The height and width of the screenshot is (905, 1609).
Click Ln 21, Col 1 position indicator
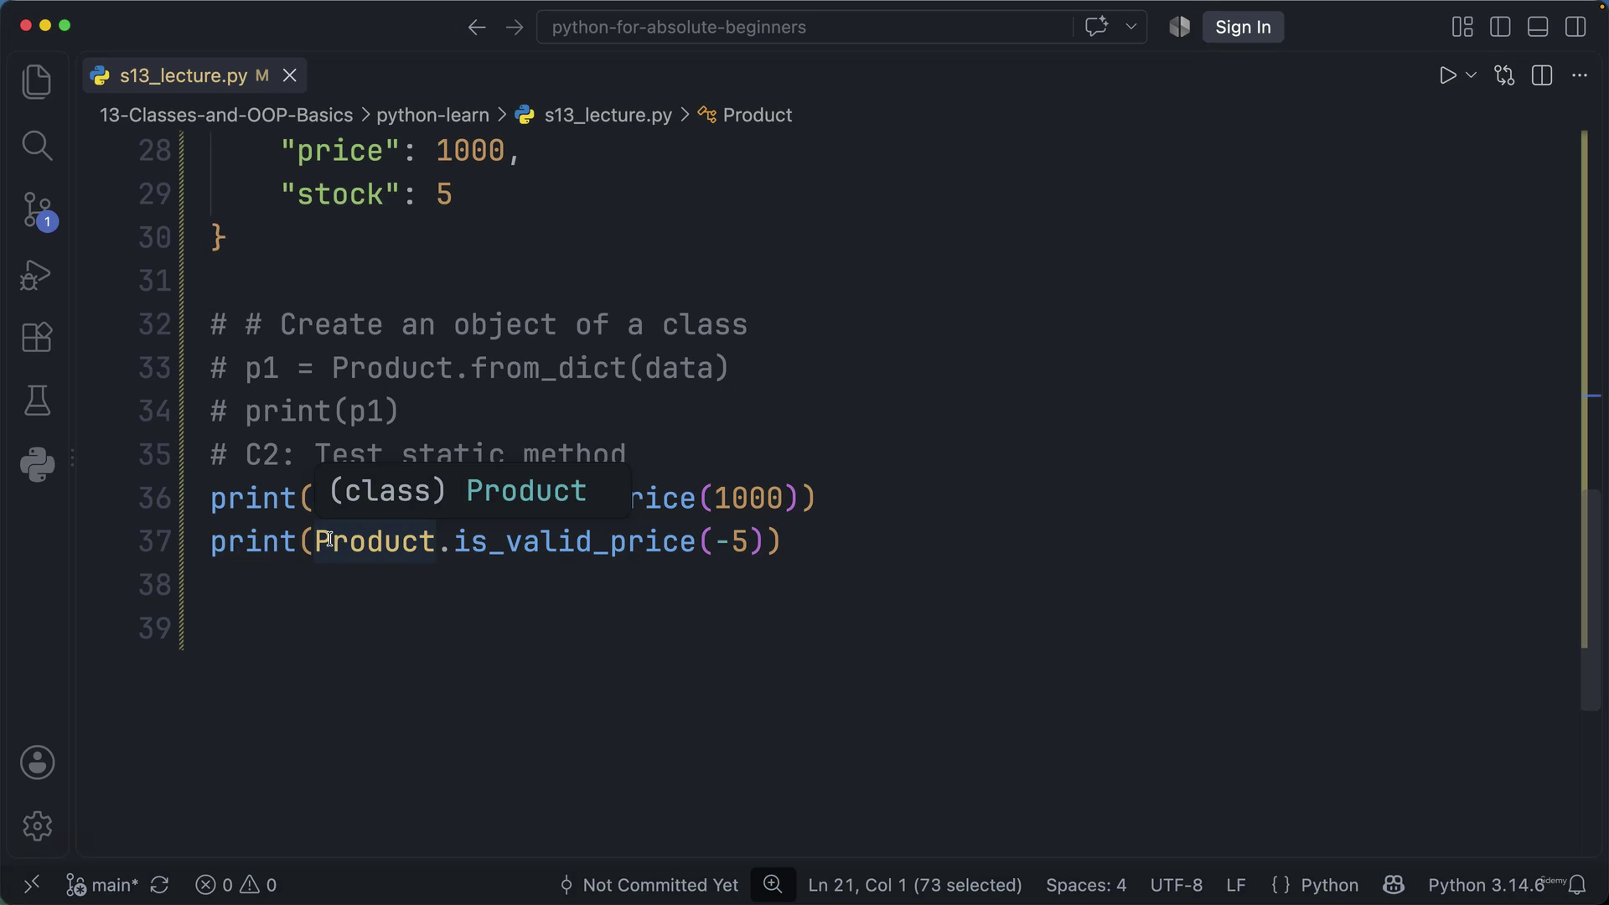[915, 885]
